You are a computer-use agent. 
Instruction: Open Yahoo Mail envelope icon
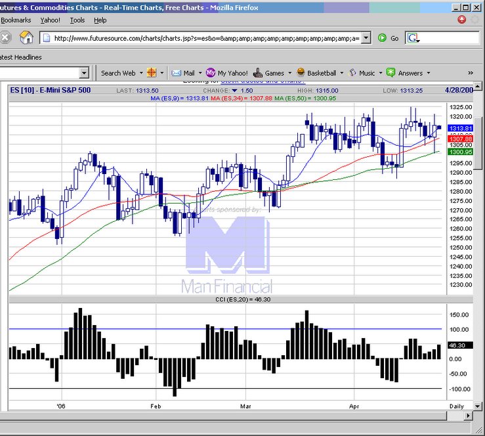(177, 73)
